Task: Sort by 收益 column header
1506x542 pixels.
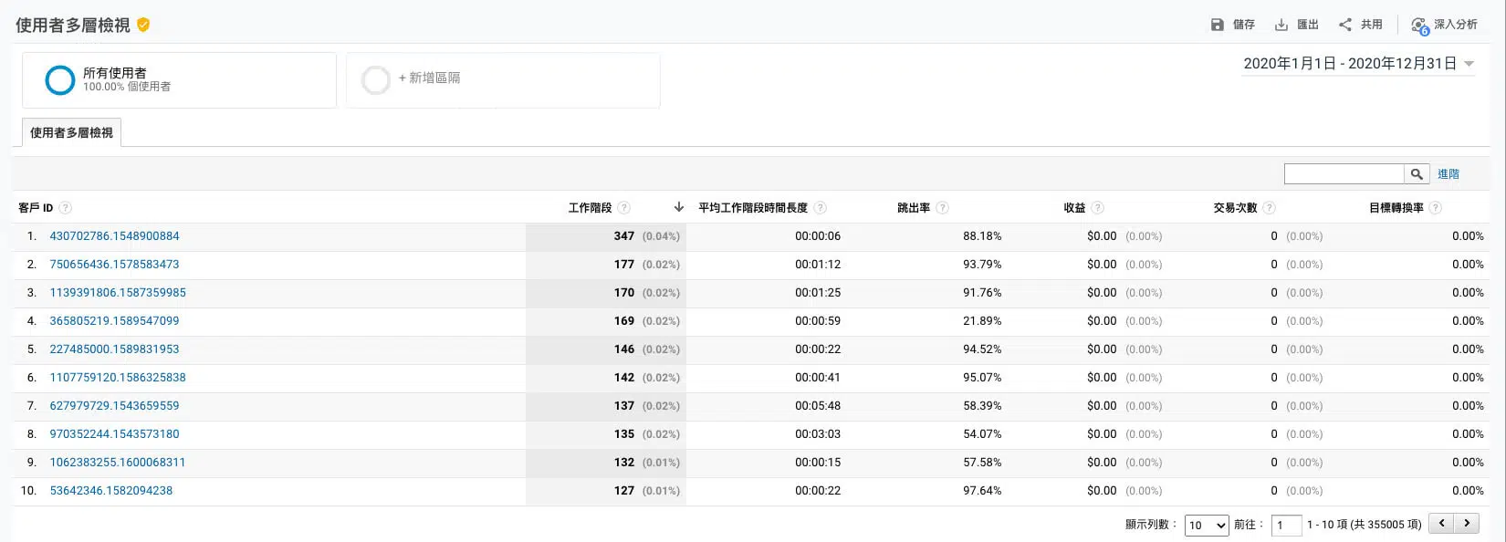Action: [1074, 208]
